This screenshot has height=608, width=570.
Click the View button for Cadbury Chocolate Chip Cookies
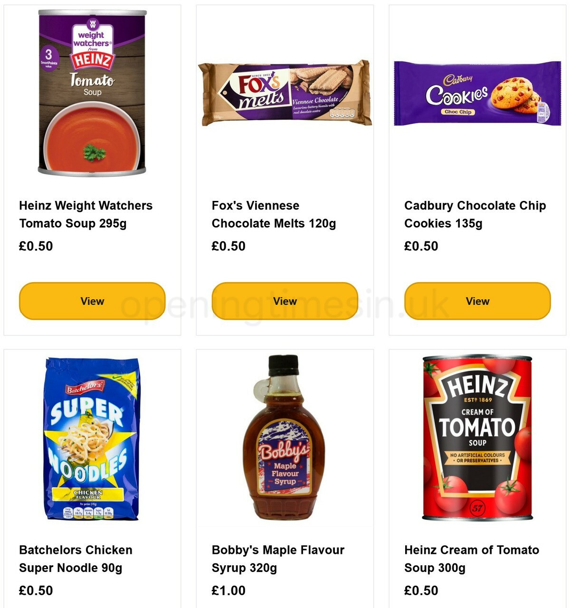(x=477, y=301)
